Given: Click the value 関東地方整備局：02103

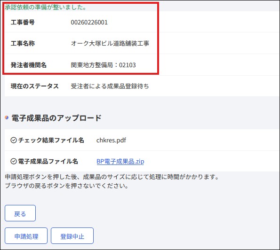Looking at the screenshot, I should (x=103, y=65).
